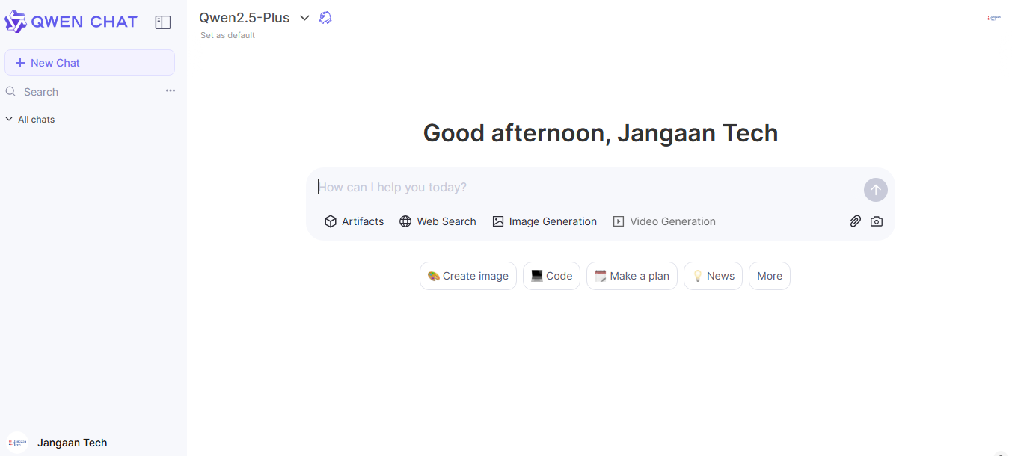Click the 'Good afternoon, Jangaan Tech' greeting
The width and height of the screenshot is (1012, 456).
[x=601, y=133]
